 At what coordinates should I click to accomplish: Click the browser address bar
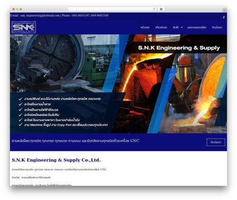[x=112, y=9]
